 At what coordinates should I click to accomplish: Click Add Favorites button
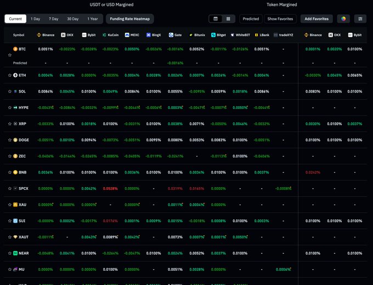pyautogui.click(x=317, y=19)
